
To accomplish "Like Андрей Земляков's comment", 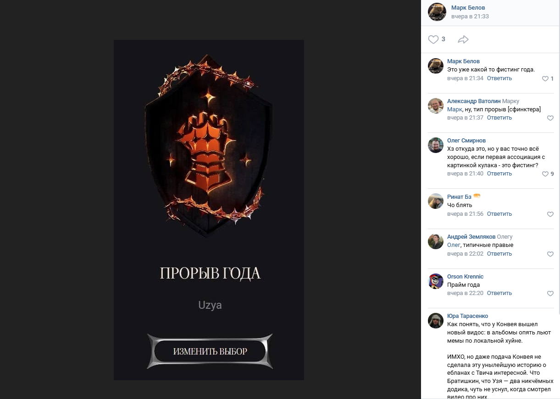I will (550, 254).
